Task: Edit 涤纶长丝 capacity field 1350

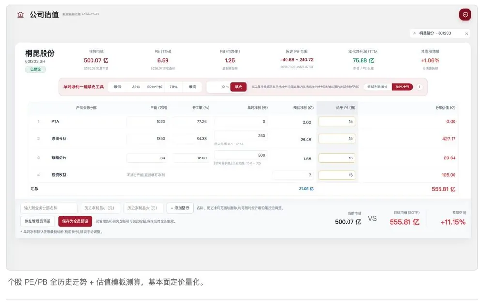Action: click(x=147, y=139)
